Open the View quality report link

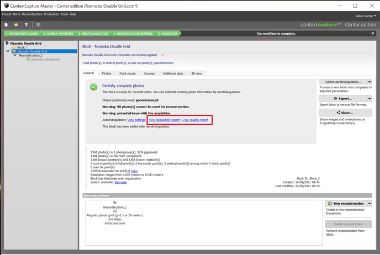tap(196, 119)
